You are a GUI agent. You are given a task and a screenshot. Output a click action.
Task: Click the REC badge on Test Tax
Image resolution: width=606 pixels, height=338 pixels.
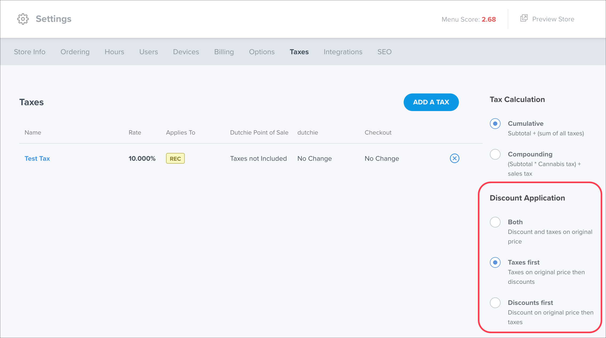tap(175, 159)
